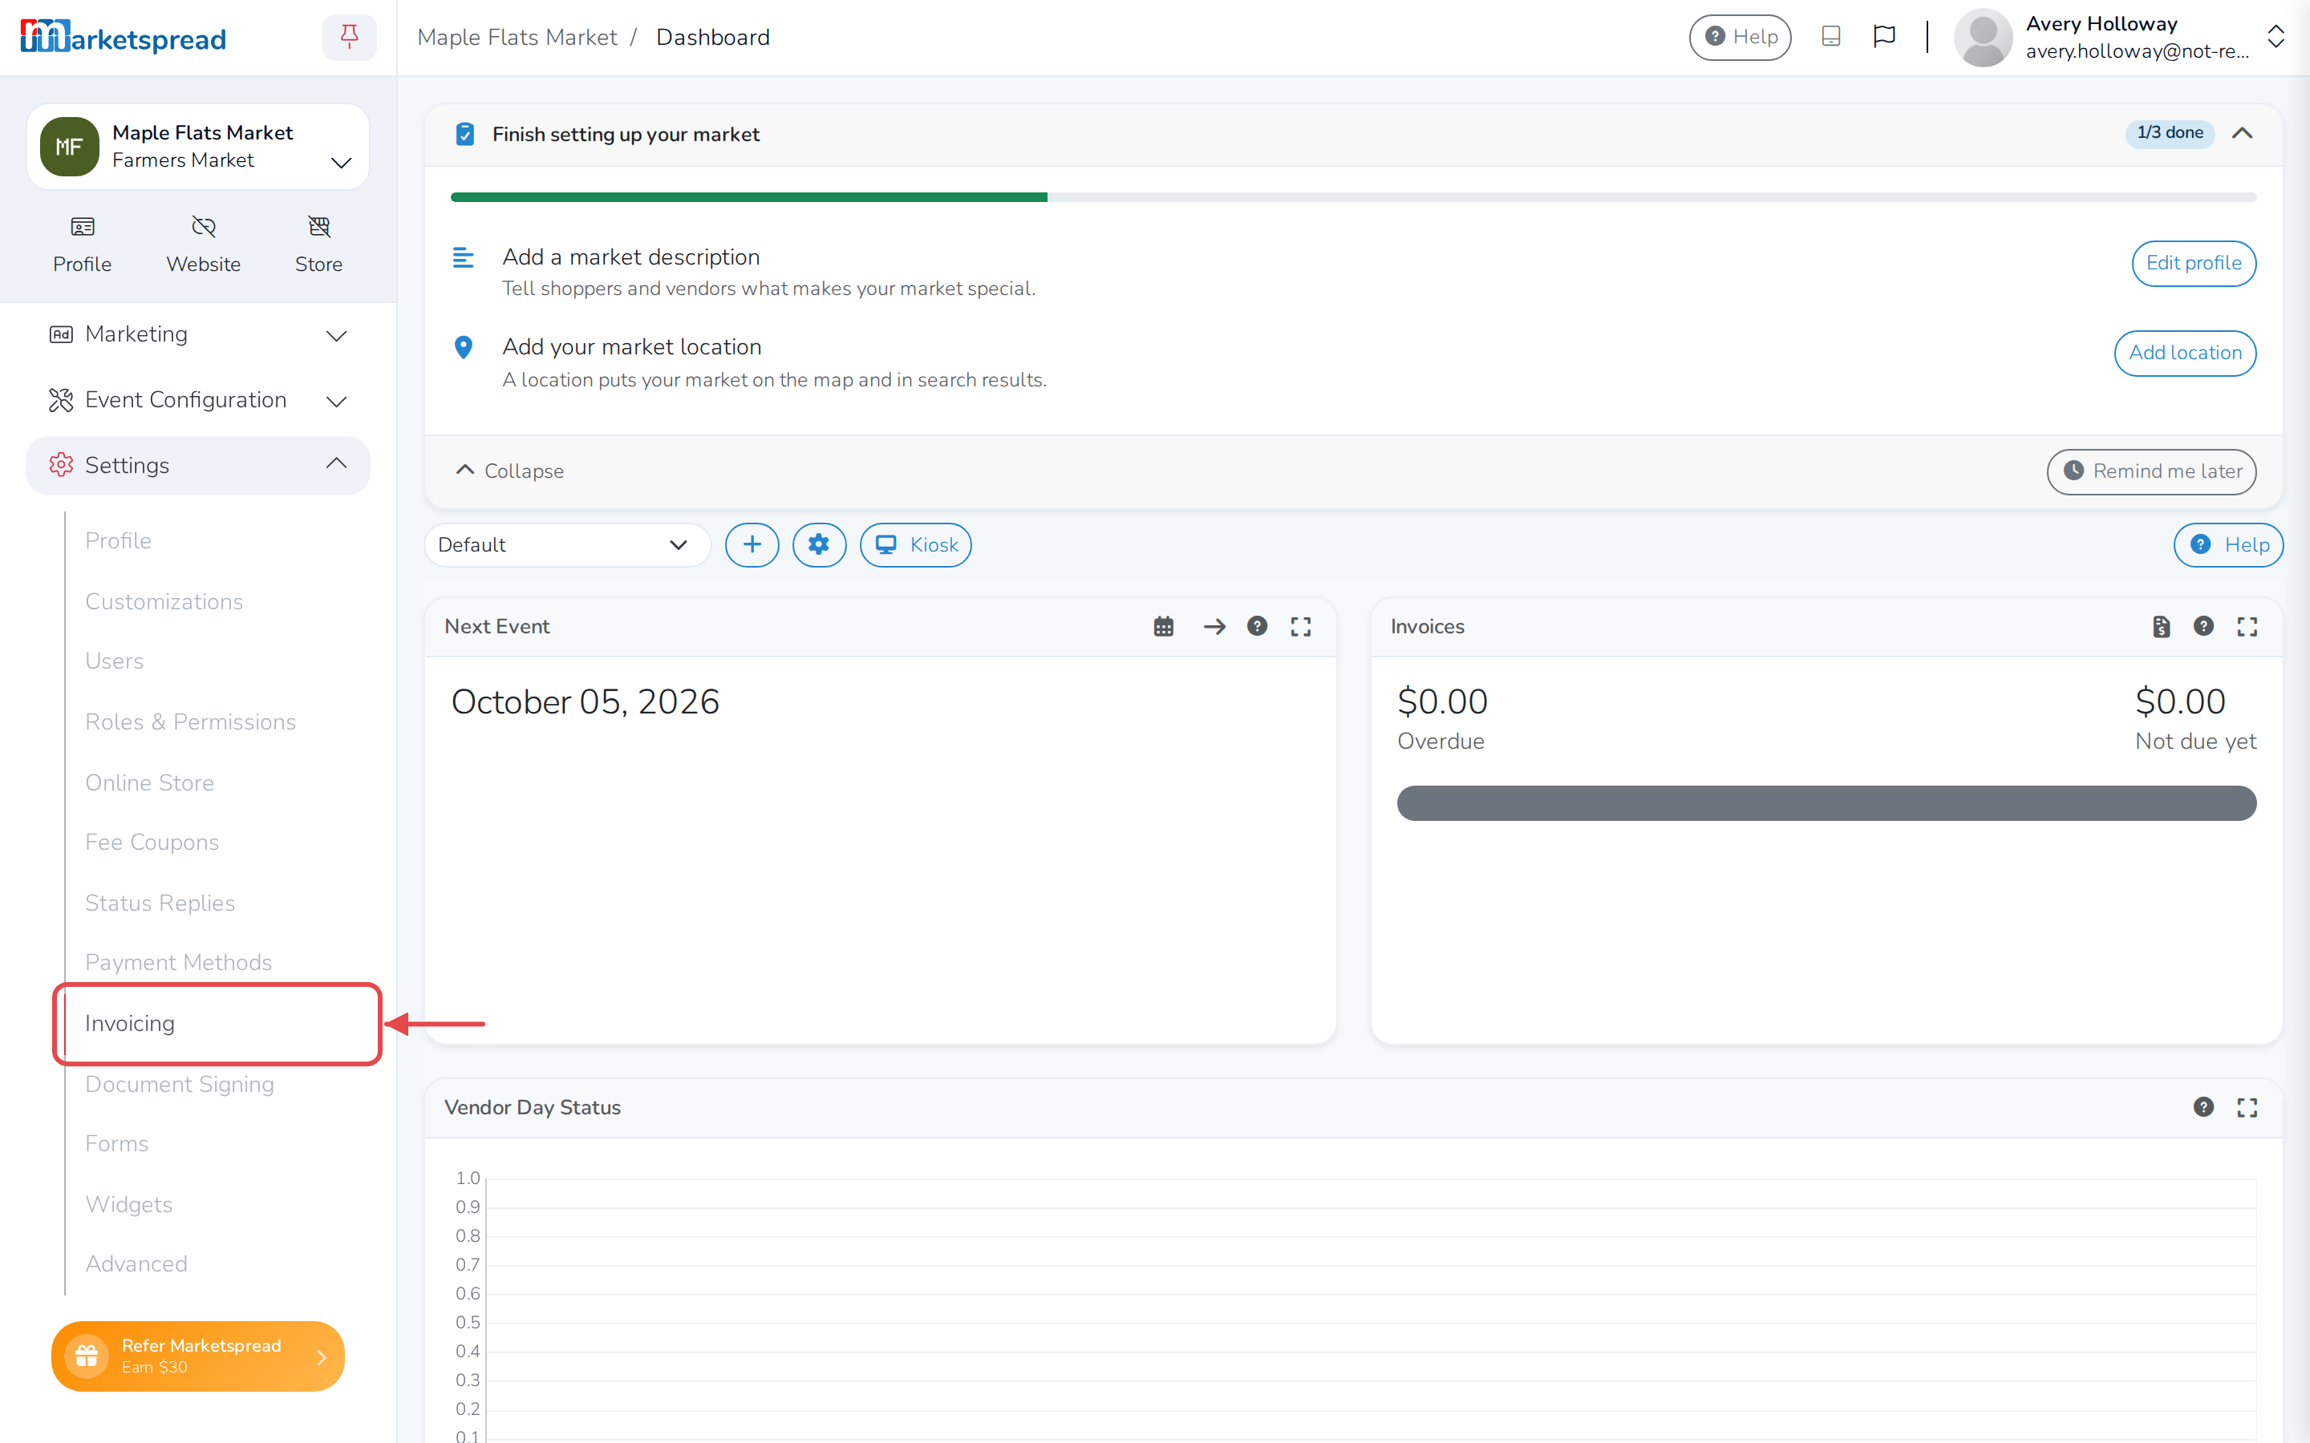Open Payment Methods settings
2310x1443 pixels.
click(x=179, y=962)
